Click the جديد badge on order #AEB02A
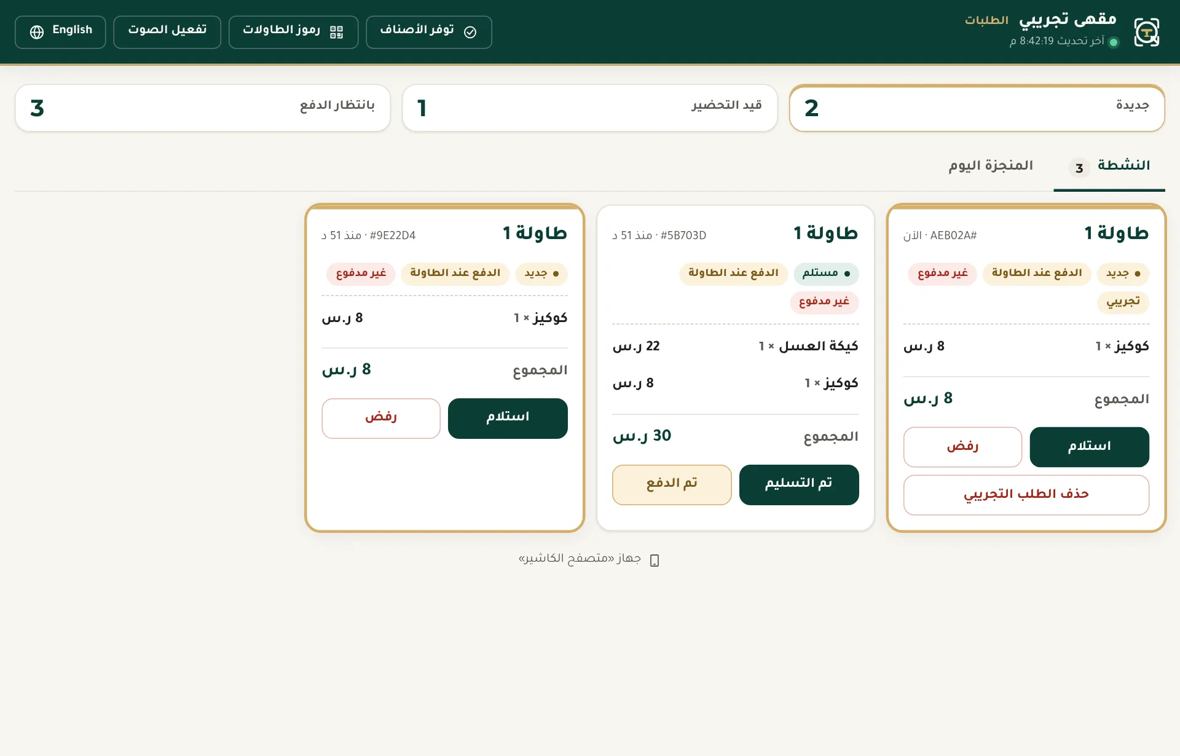This screenshot has width=1180, height=756. tap(1123, 274)
